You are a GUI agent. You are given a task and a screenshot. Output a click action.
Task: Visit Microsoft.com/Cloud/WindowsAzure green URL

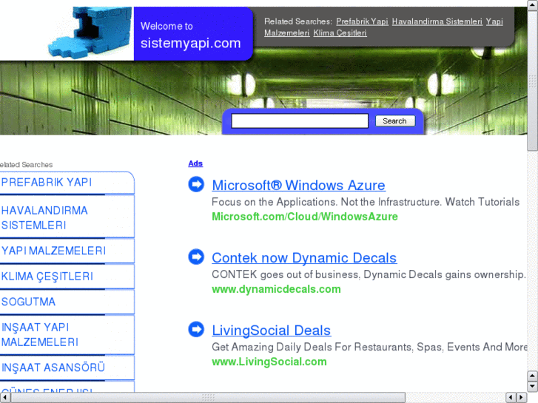[x=305, y=217]
